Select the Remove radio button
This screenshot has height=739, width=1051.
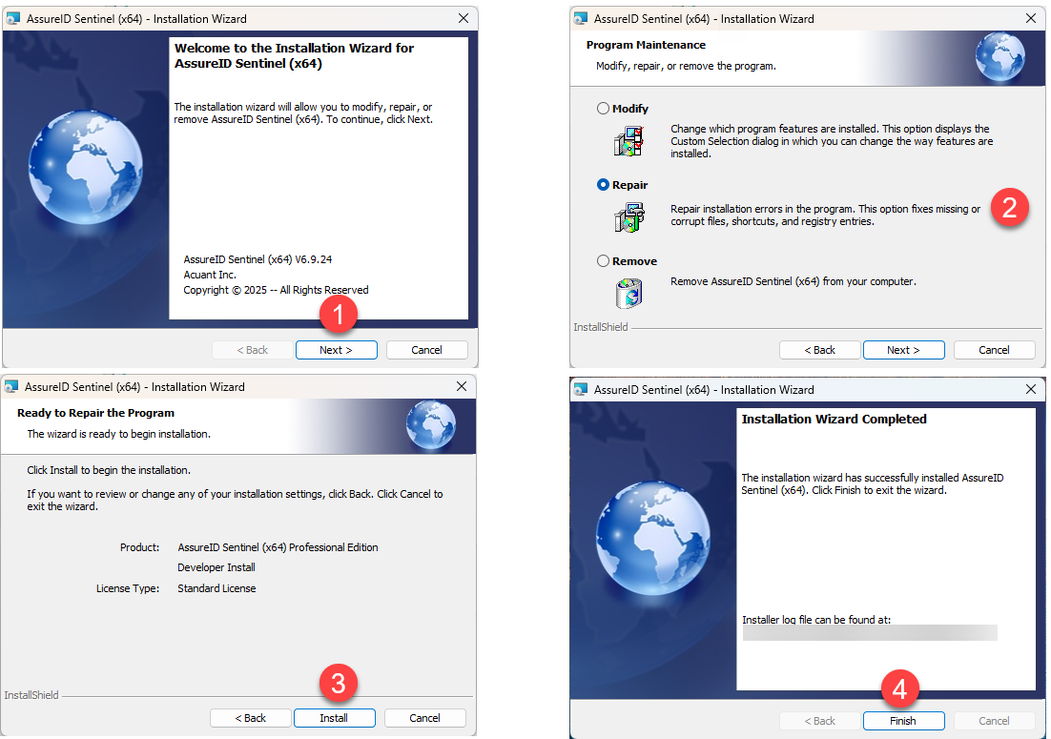(603, 261)
